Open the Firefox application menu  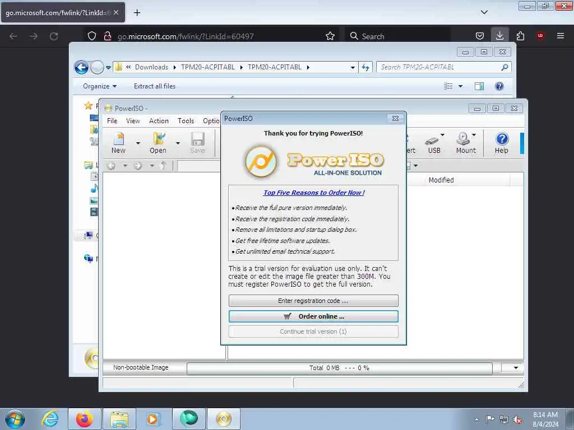click(x=561, y=36)
